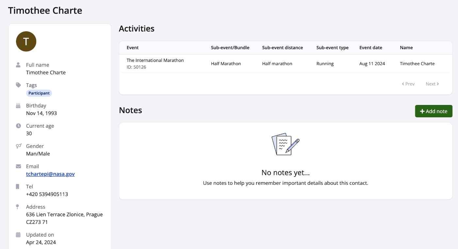458x249 pixels.
Task: Click the map pin icon beside Address
Action: click(x=18, y=207)
